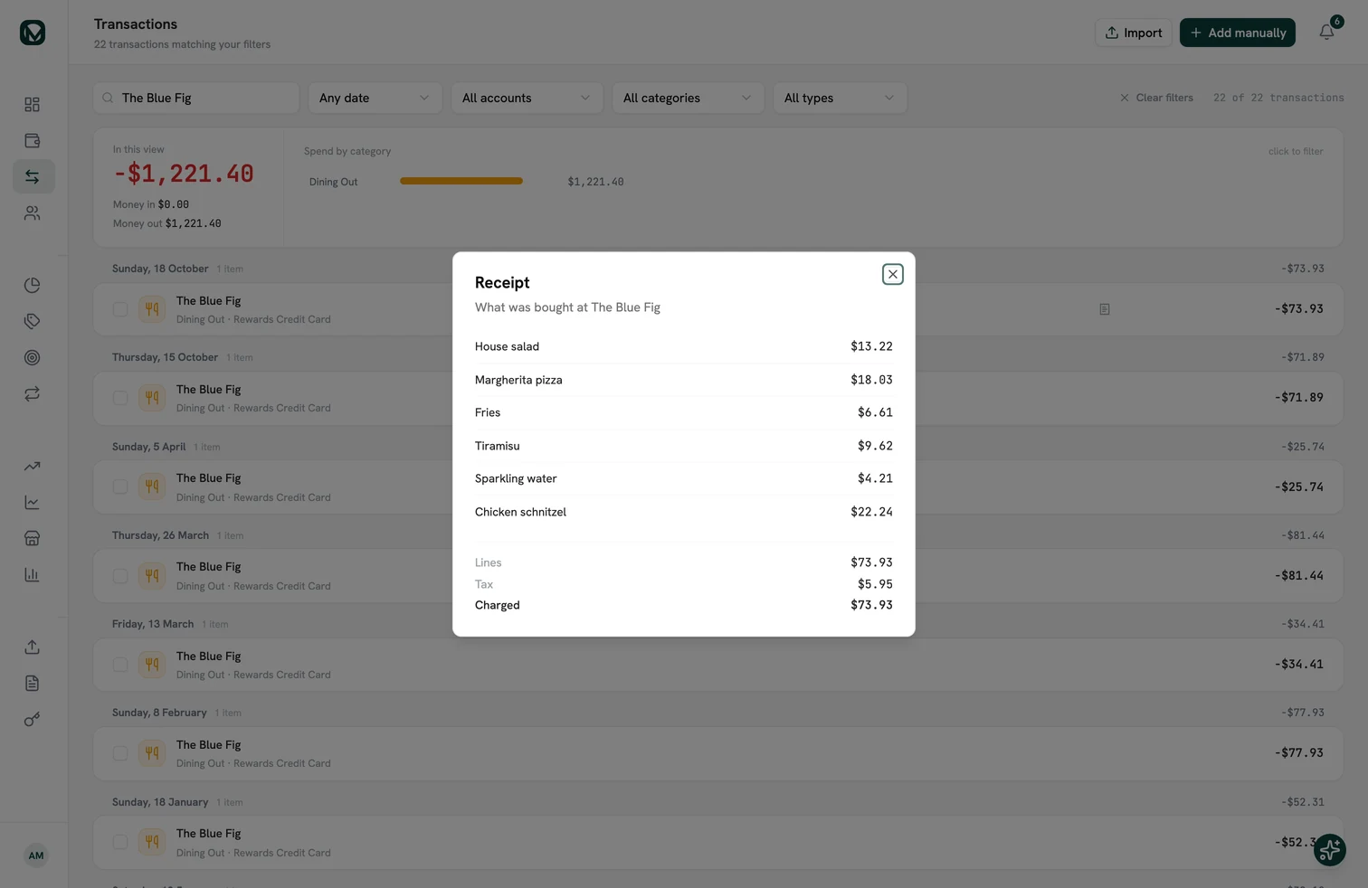1368x888 pixels.
Task: Open the All accounts dropdown
Action: [527, 98]
